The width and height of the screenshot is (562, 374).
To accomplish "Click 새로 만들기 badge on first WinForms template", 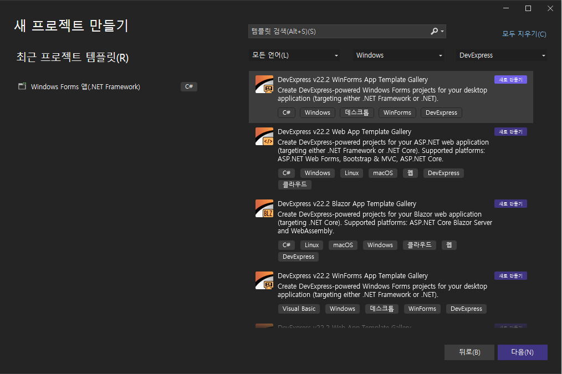I will click(x=510, y=80).
